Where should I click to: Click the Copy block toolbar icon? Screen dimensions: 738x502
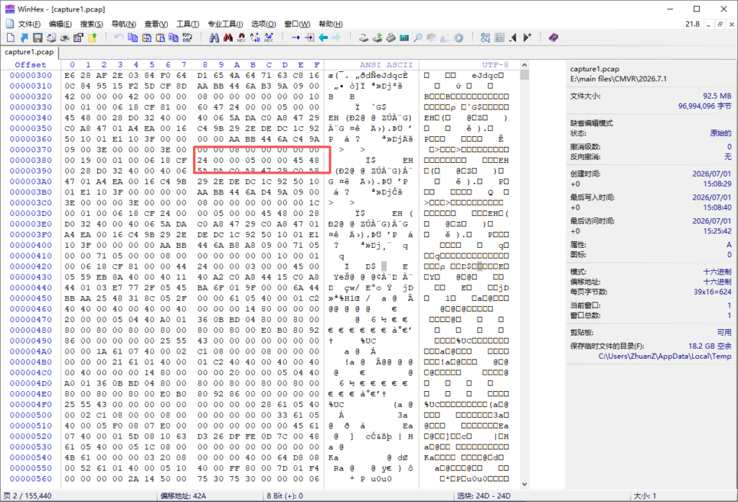133,37
